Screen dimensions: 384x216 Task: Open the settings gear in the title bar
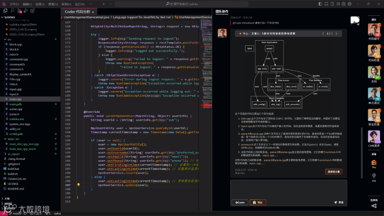click(x=349, y=4)
